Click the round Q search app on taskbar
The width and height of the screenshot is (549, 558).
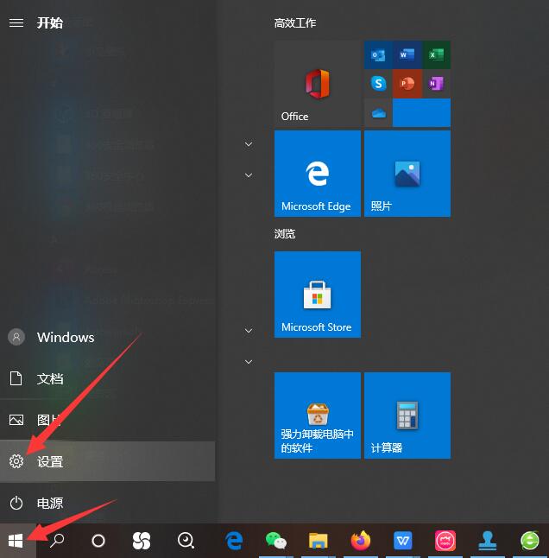[x=186, y=541]
